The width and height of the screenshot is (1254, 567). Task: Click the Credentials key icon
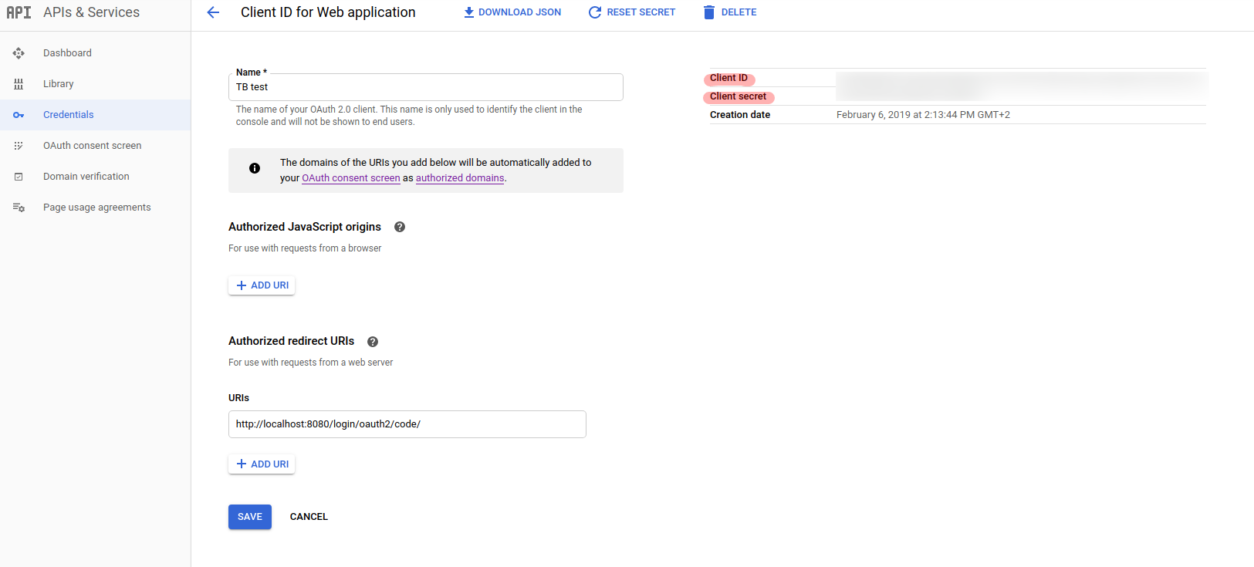19,115
